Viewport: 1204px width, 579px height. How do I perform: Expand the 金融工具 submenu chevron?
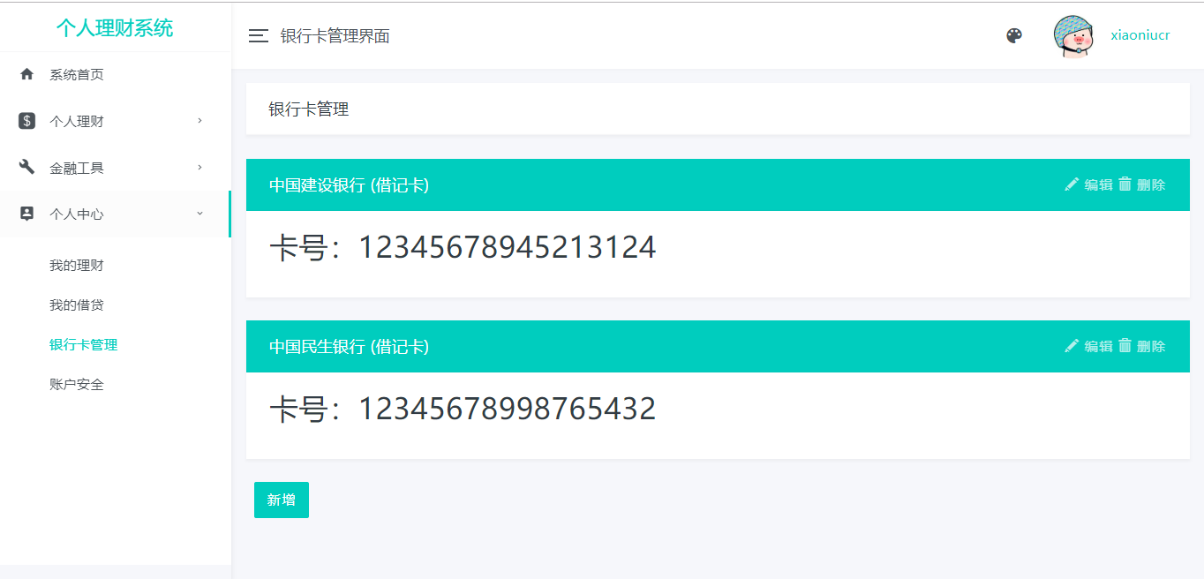199,167
